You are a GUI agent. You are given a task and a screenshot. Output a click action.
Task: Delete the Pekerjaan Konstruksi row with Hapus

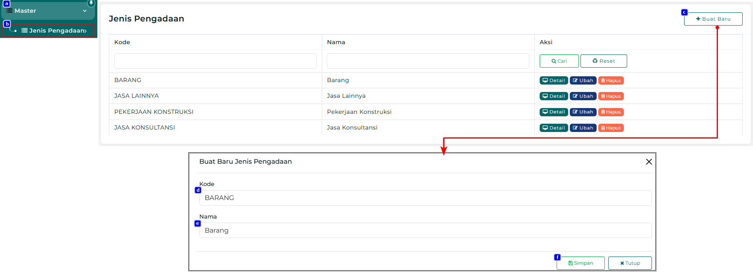click(x=611, y=112)
